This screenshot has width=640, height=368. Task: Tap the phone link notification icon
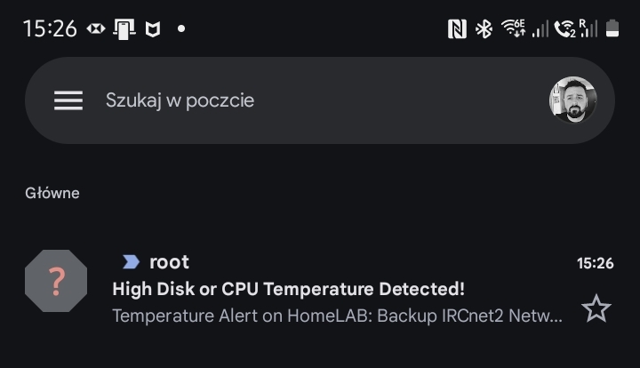[x=124, y=29]
